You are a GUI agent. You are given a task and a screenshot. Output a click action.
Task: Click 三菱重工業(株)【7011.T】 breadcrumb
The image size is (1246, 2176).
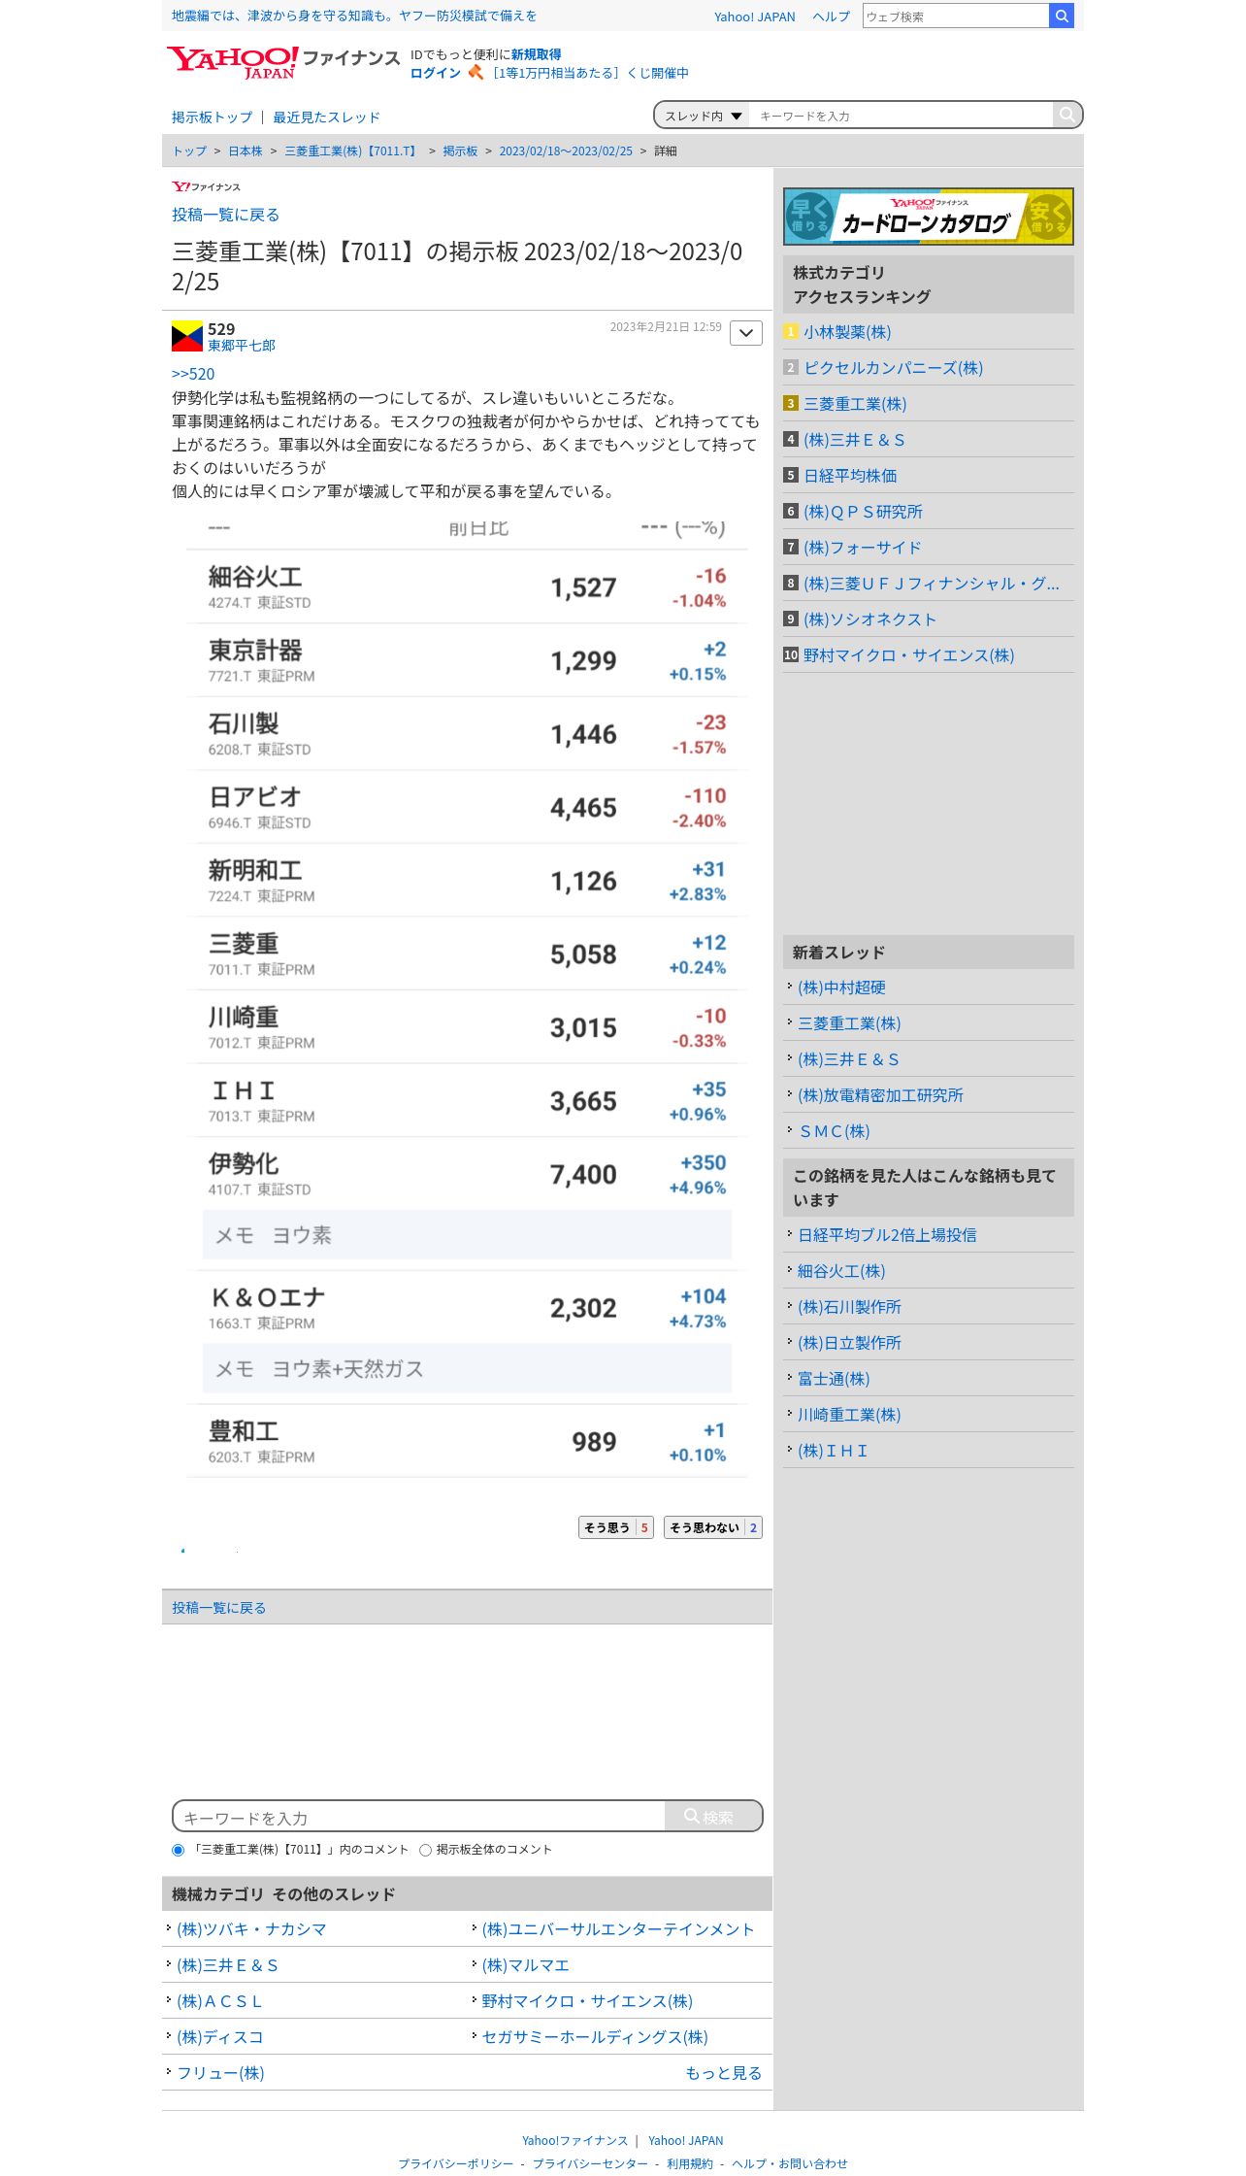(352, 151)
